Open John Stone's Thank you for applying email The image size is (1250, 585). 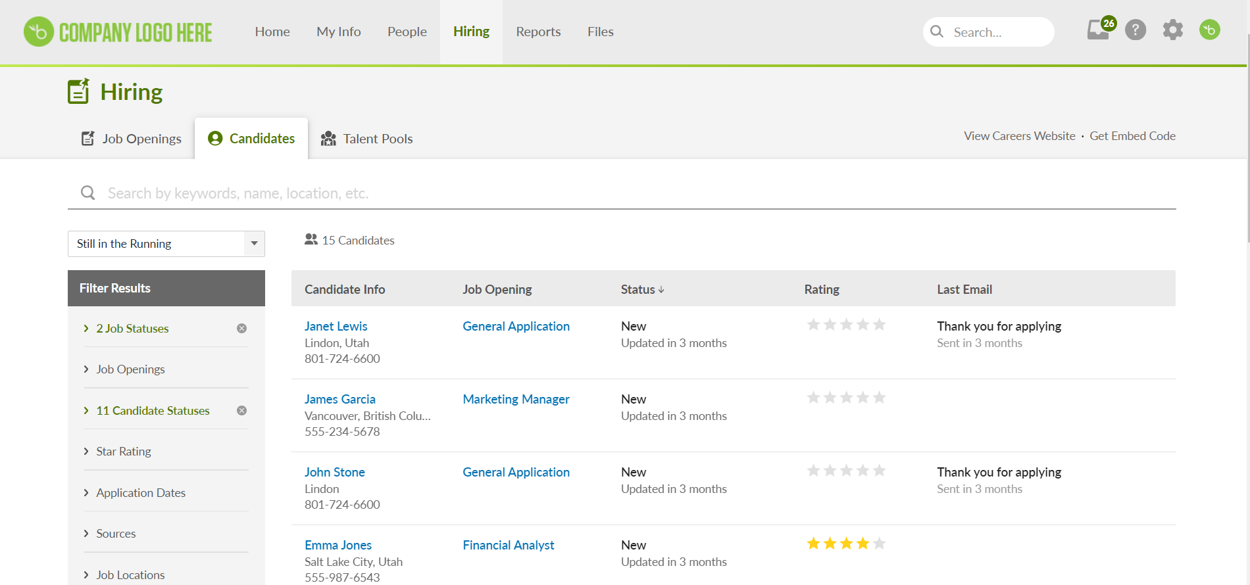[999, 473]
